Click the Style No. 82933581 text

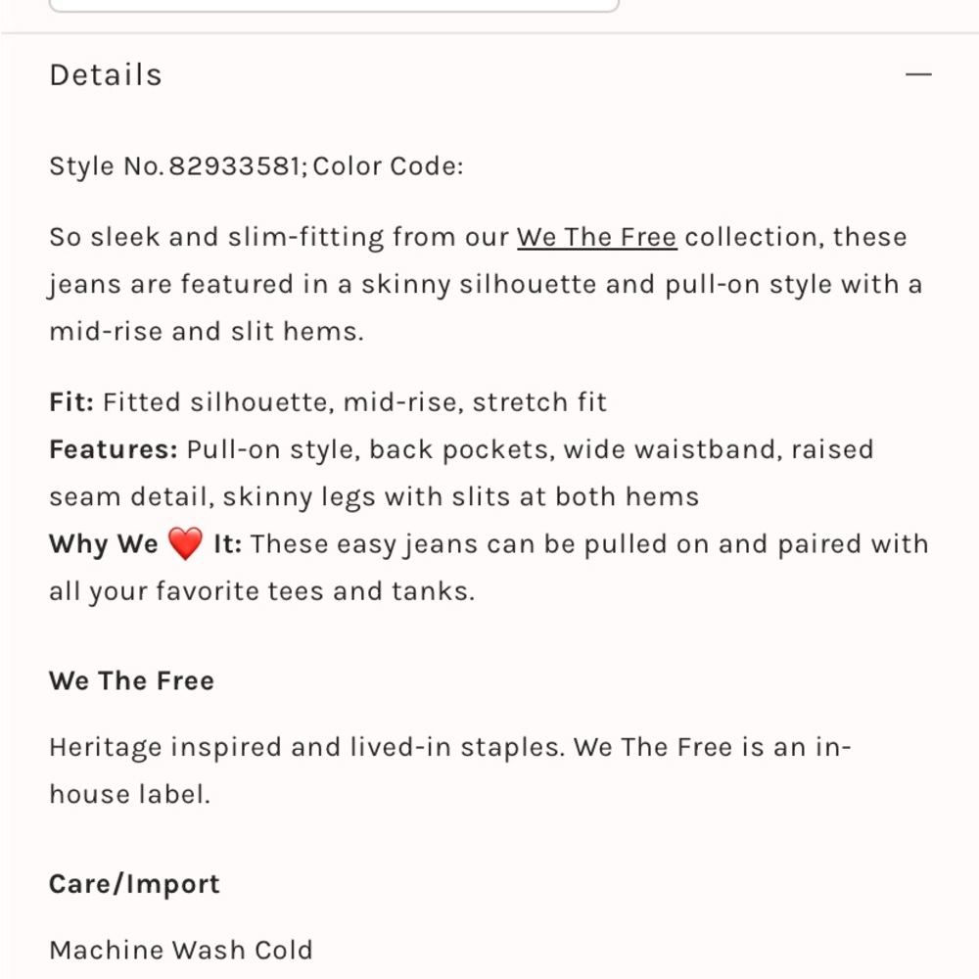(178, 166)
